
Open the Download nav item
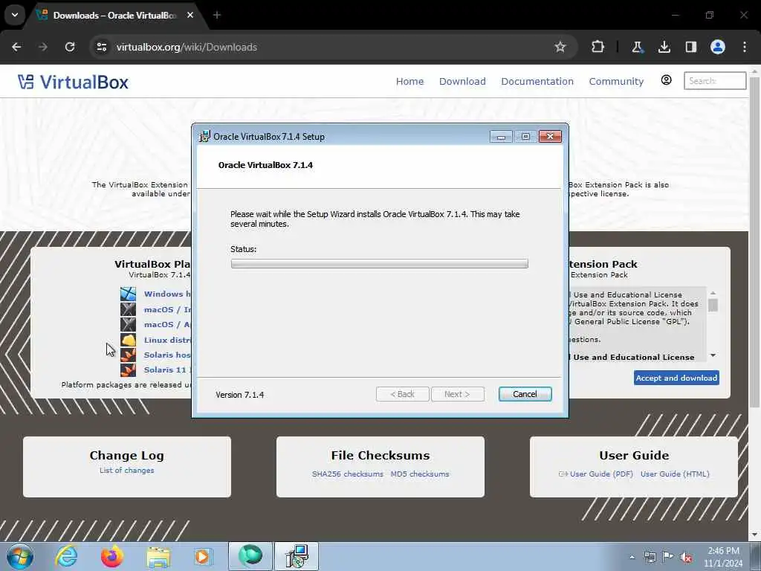click(x=462, y=82)
